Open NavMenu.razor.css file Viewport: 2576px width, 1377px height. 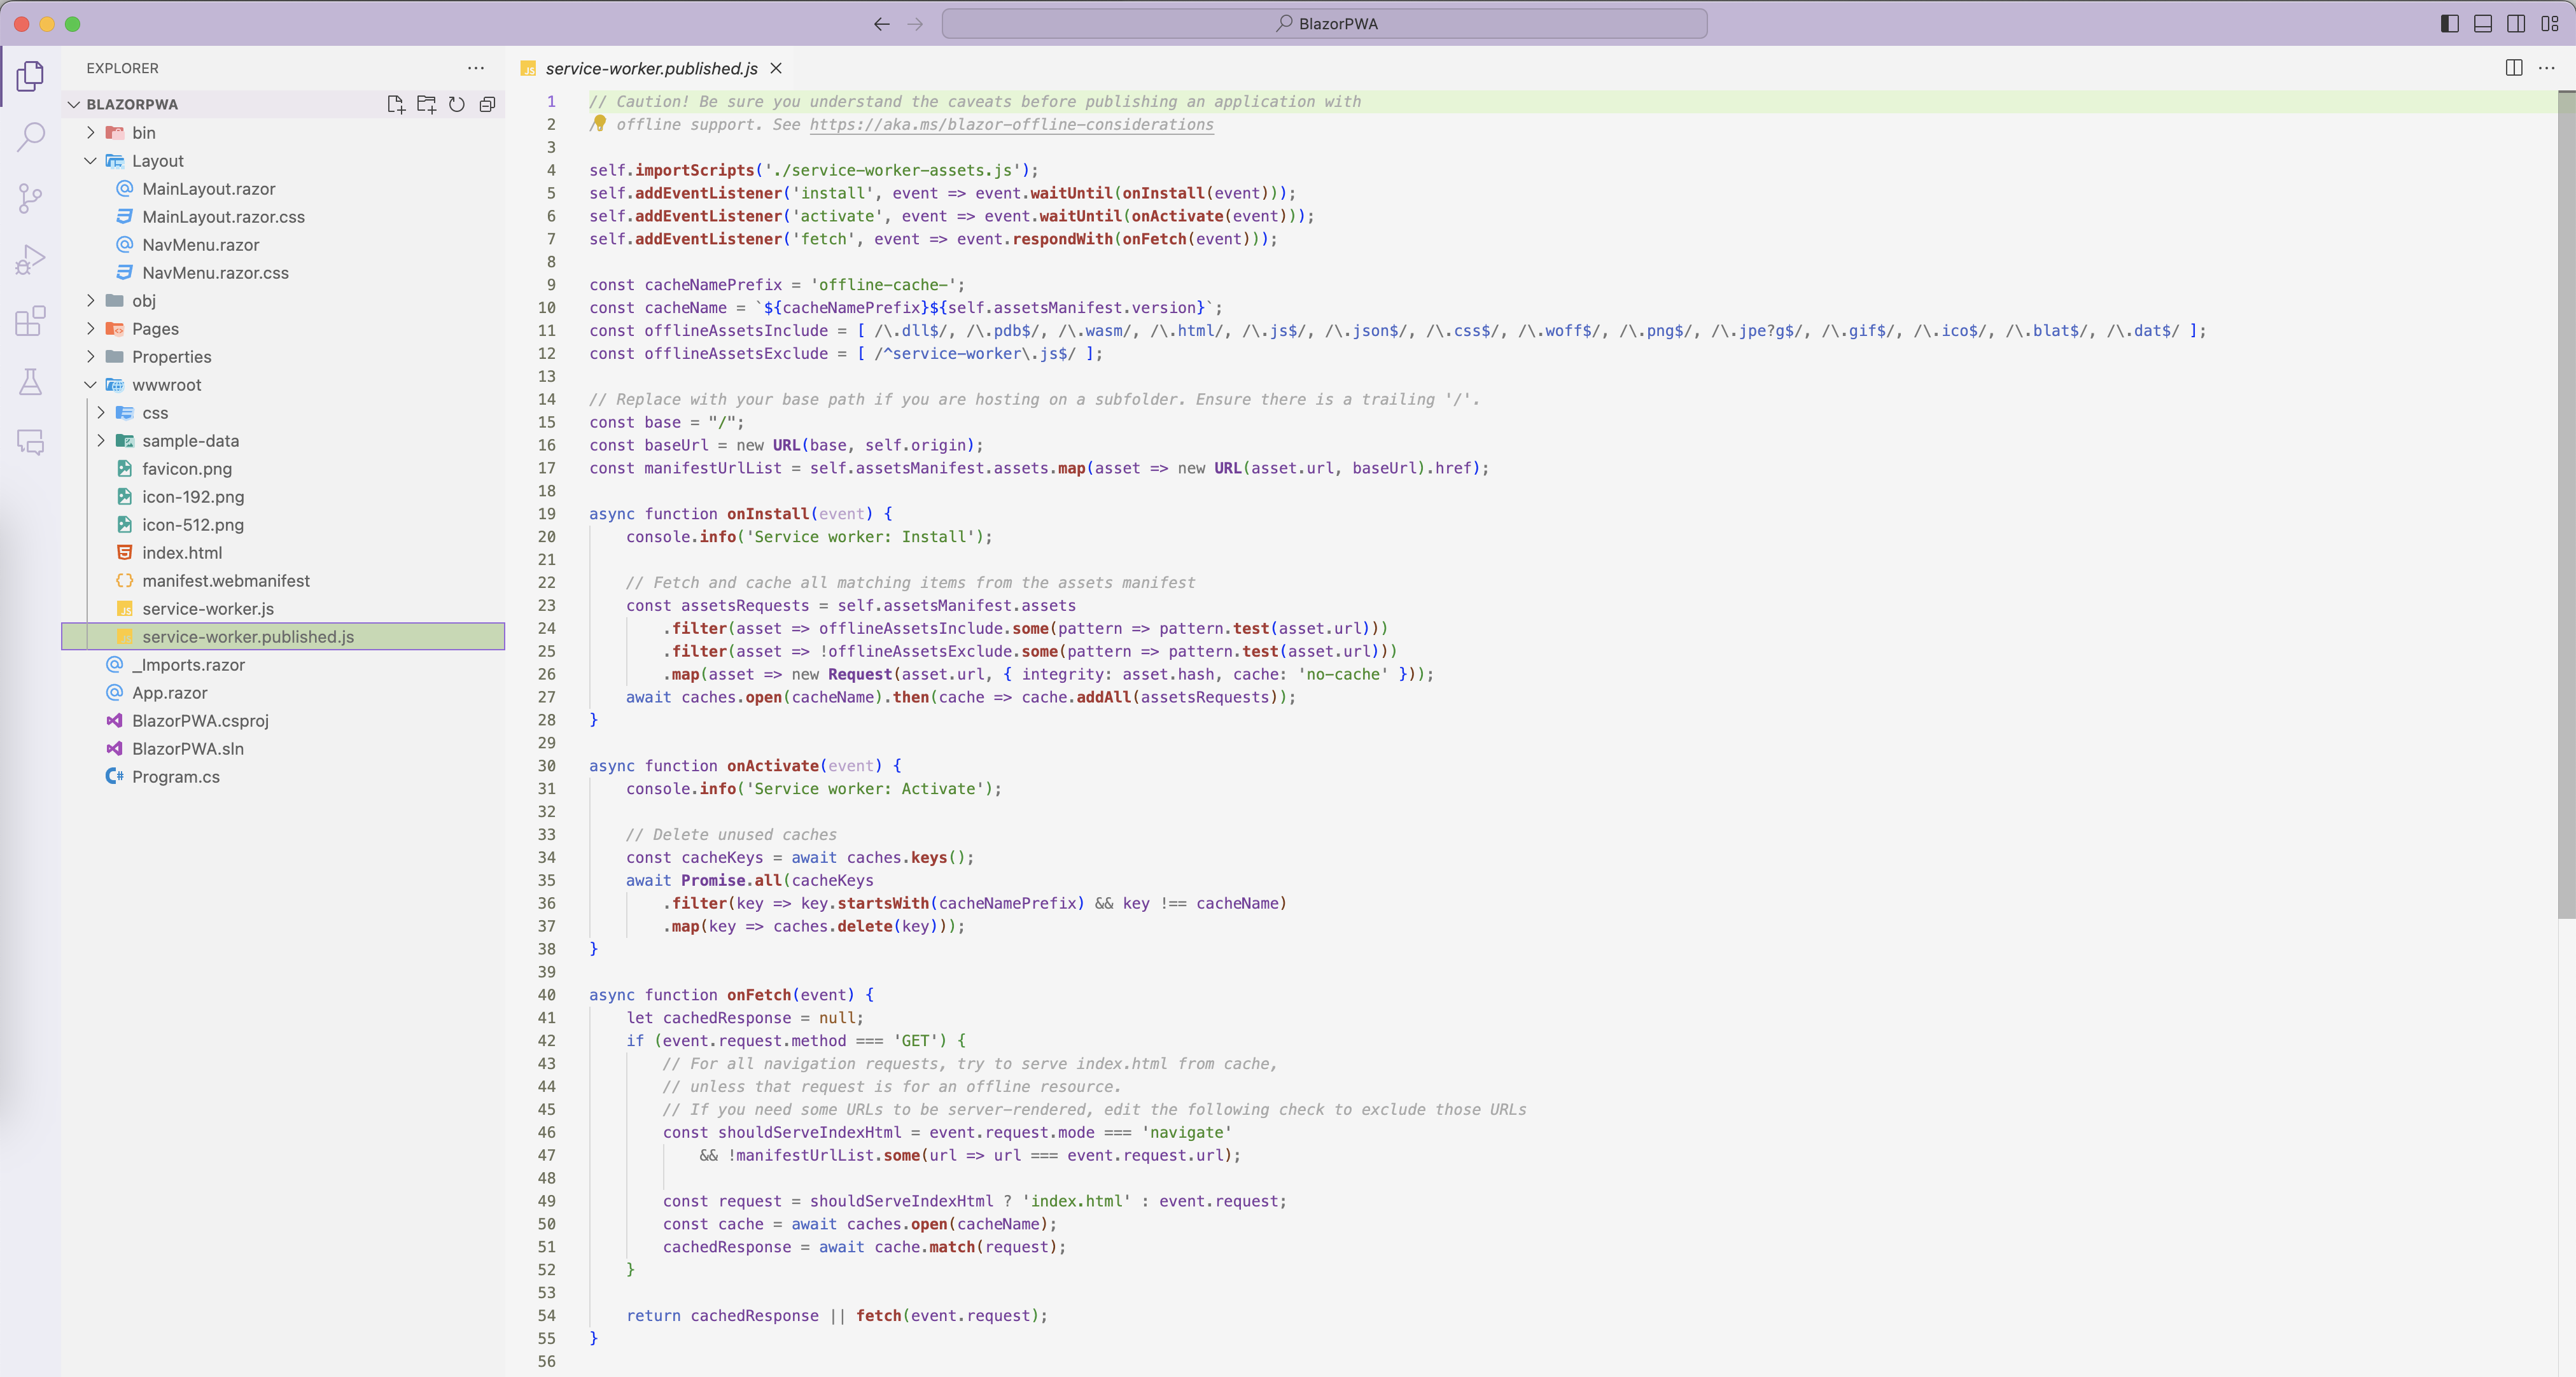[283, 272]
